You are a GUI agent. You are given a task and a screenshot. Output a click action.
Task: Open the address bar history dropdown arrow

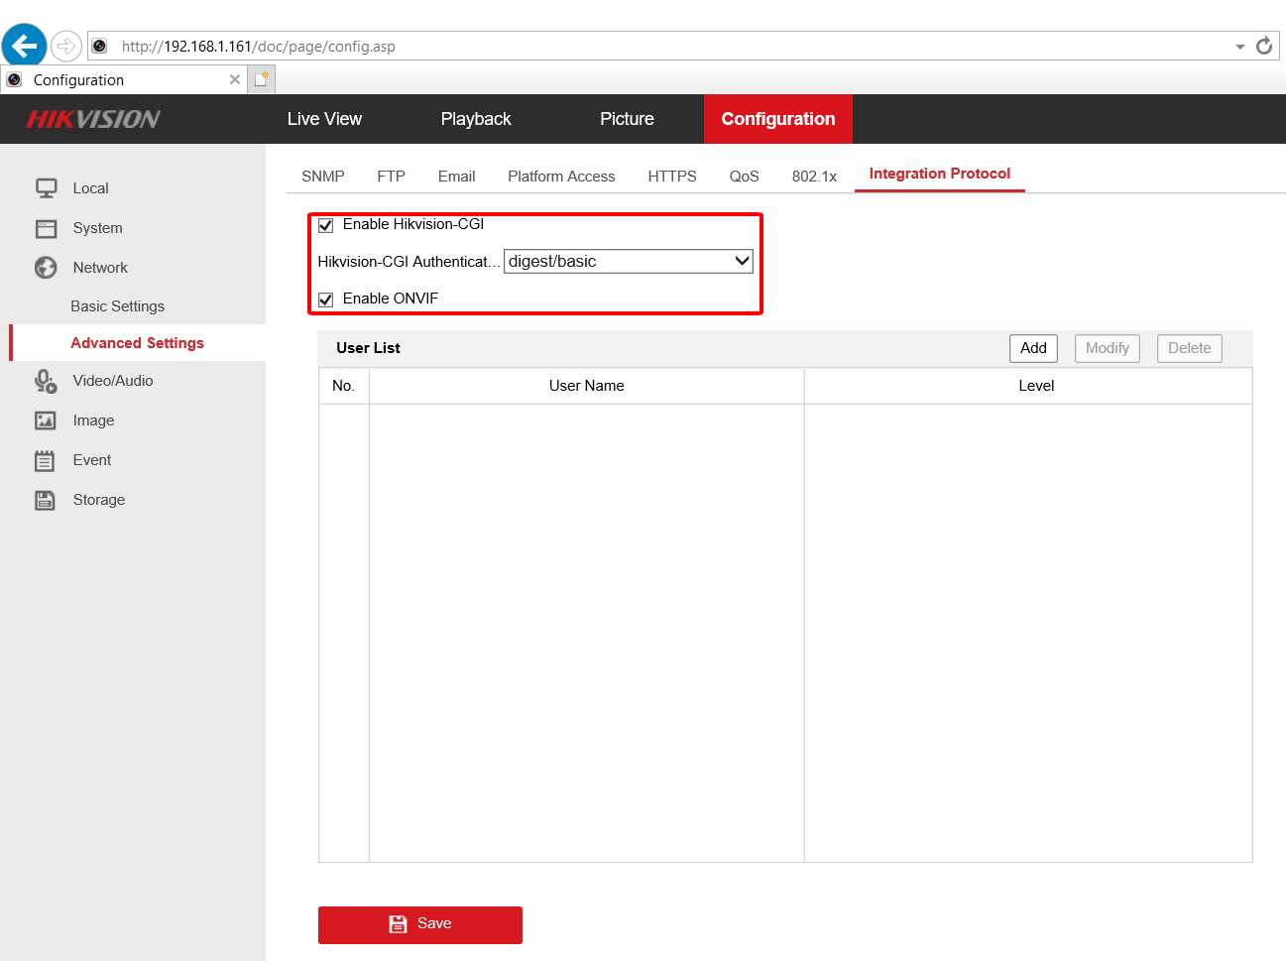1239,47
